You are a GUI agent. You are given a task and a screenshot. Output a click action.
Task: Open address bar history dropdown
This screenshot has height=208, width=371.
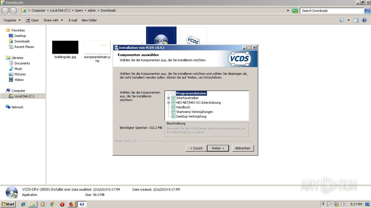point(288,11)
